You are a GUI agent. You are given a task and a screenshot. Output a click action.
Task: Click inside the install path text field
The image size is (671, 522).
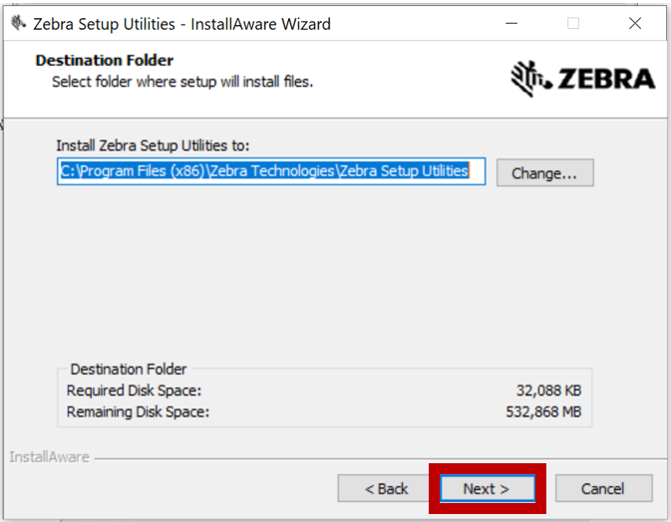tap(271, 171)
